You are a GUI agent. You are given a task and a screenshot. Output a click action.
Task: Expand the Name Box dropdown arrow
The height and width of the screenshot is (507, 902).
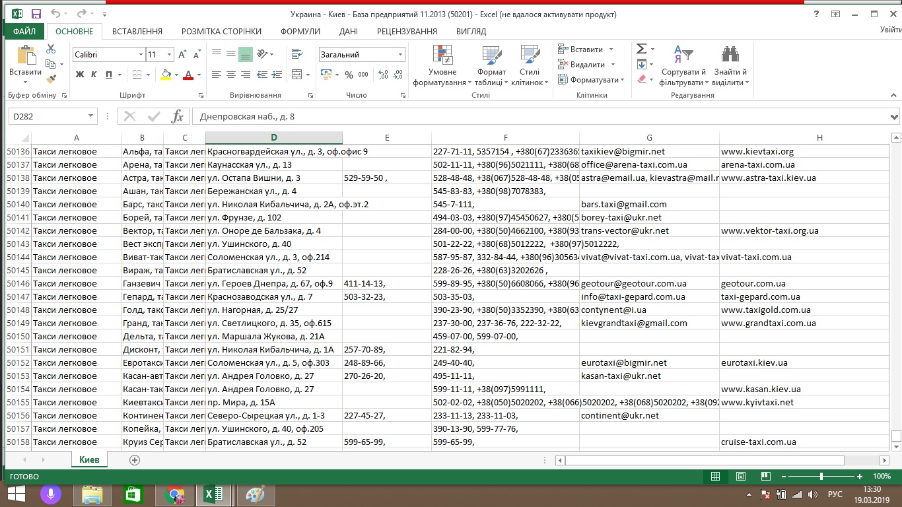pyautogui.click(x=91, y=117)
